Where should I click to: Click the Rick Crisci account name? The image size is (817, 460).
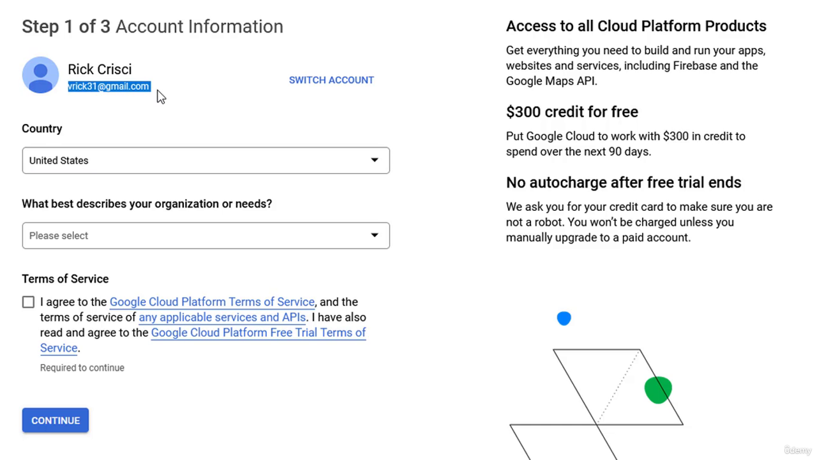[x=100, y=69]
